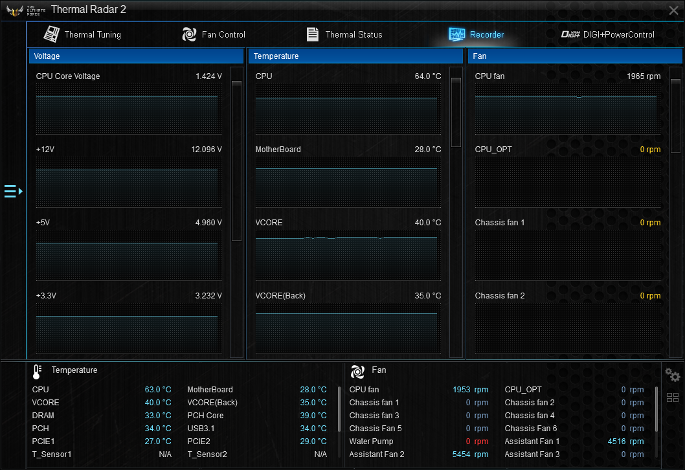Click the bottom Fan list scrollbar
Screen dimensions: 685x470
(x=657, y=409)
